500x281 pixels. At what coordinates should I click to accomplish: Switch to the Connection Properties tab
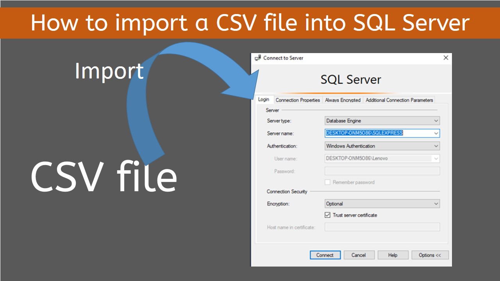click(298, 100)
